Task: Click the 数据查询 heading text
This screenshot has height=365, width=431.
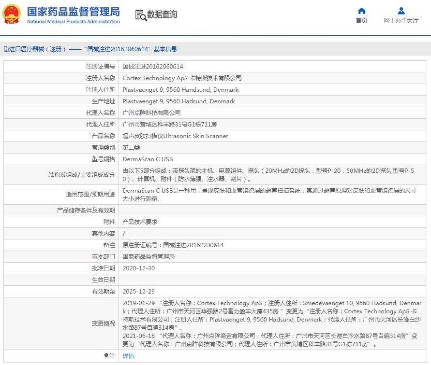Action: click(162, 14)
